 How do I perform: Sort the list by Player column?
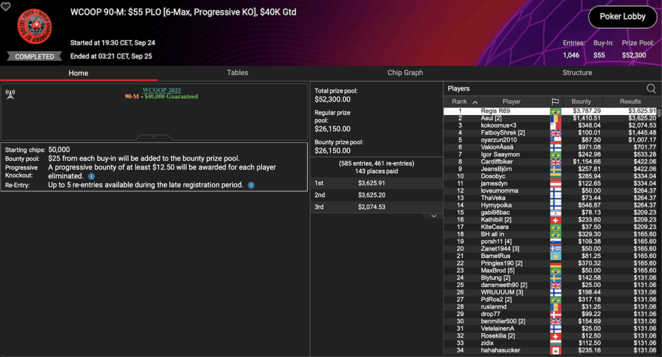[511, 102]
